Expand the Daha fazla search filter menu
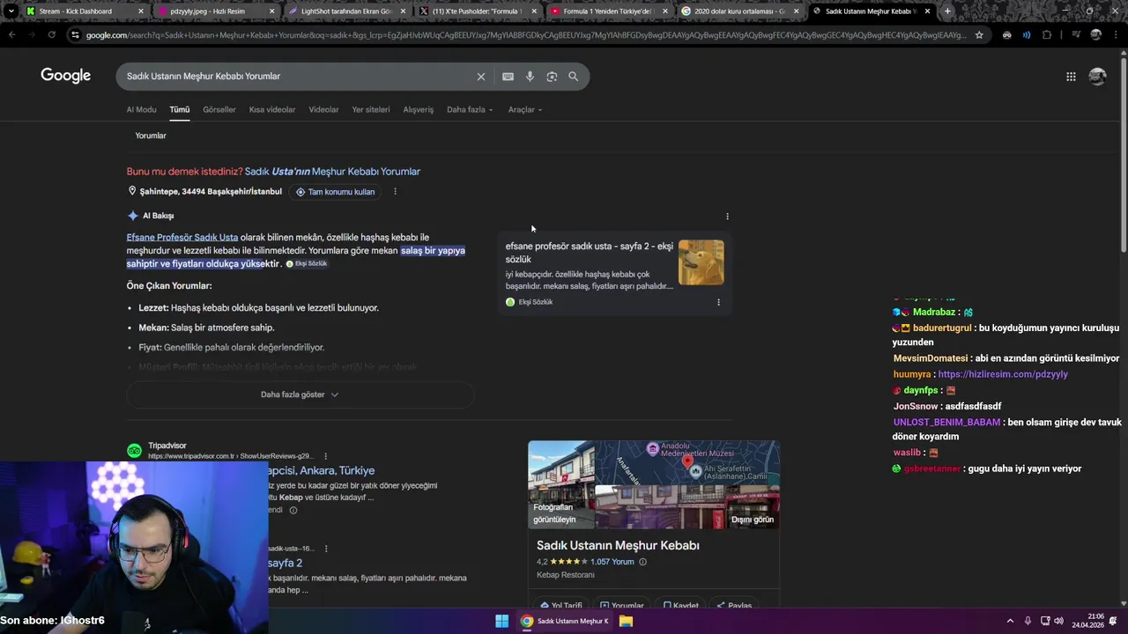This screenshot has height=634, width=1128. coord(470,110)
